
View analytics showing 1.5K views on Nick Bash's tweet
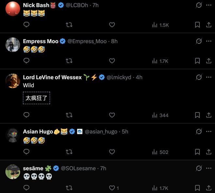[x=160, y=25]
